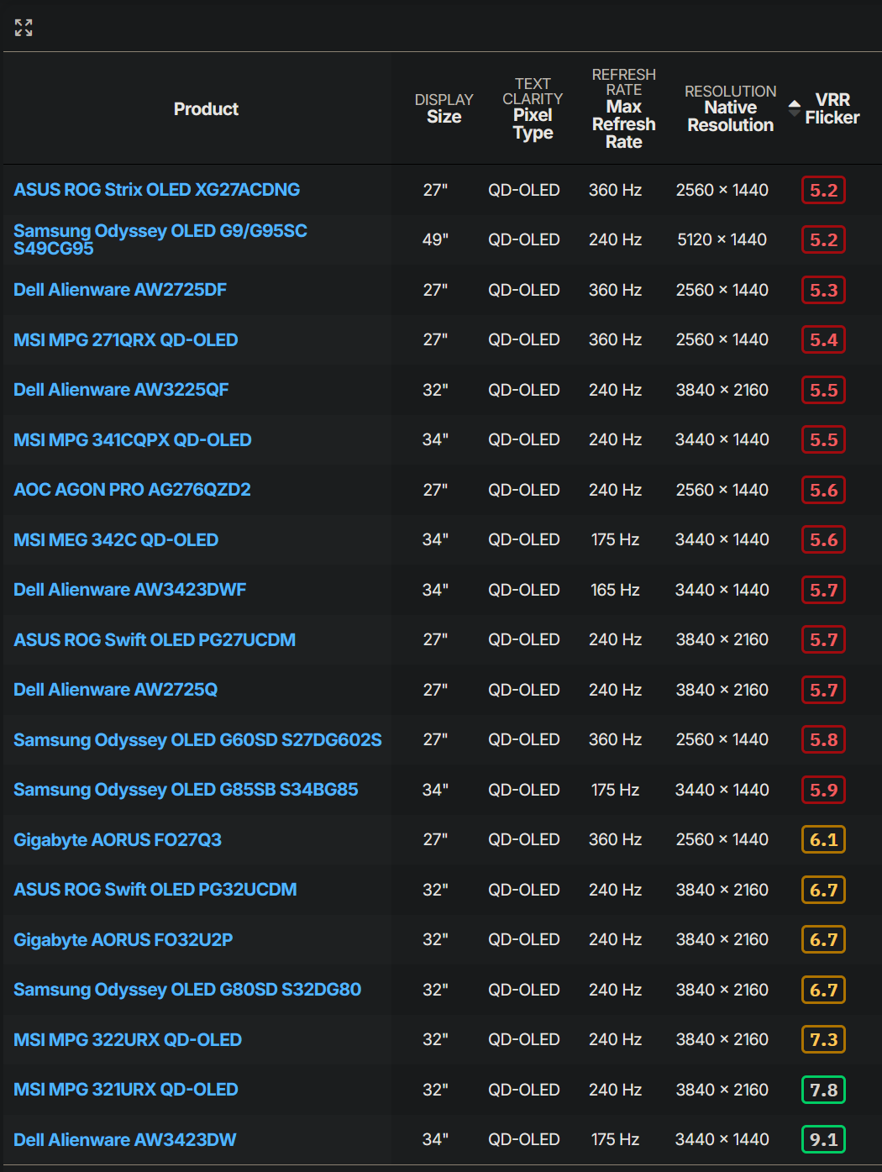Click the red 5.2 score for XG27ACDNG
The height and width of the screenshot is (1172, 882).
point(823,189)
